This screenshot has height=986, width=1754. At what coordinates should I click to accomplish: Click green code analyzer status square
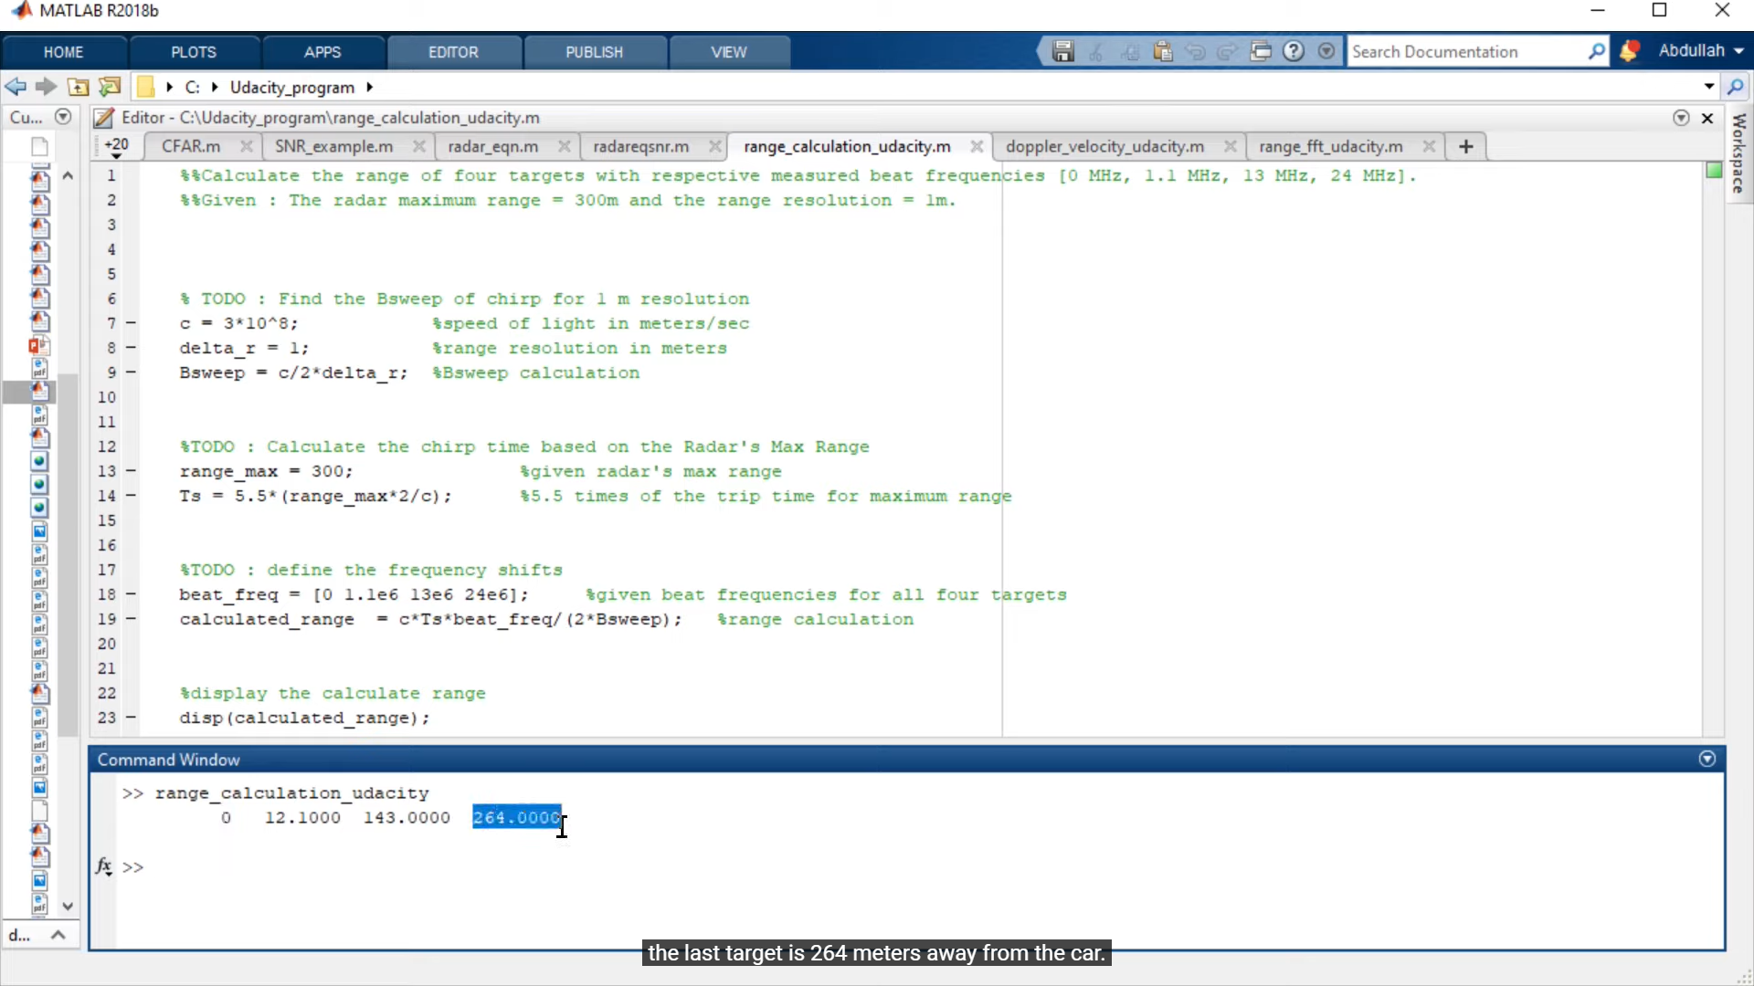click(x=1714, y=171)
